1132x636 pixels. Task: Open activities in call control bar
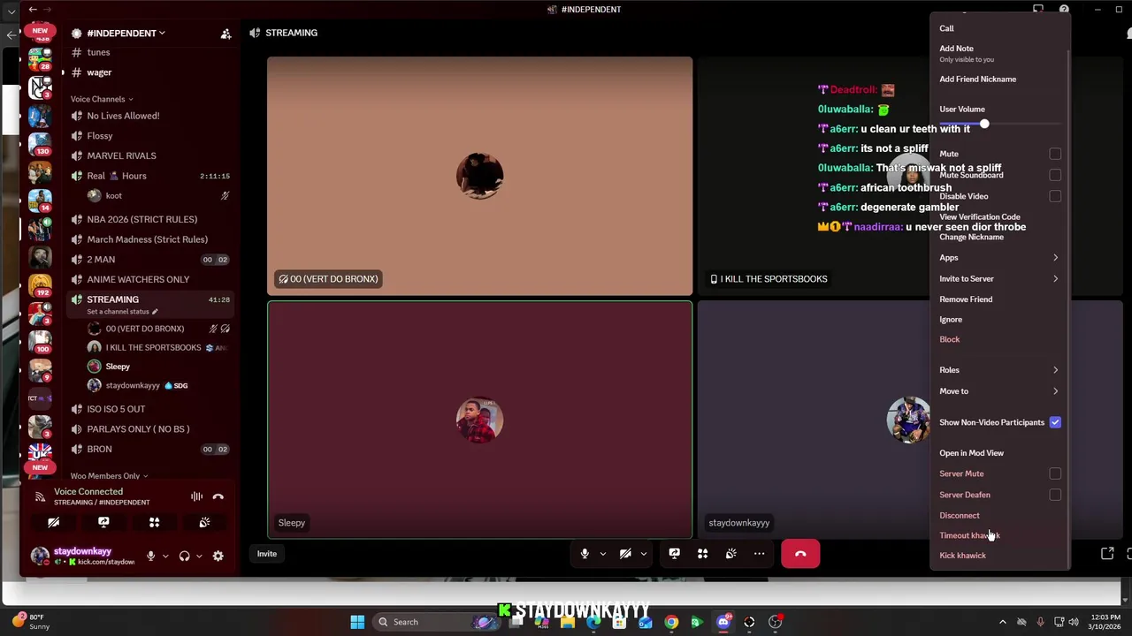703,554
